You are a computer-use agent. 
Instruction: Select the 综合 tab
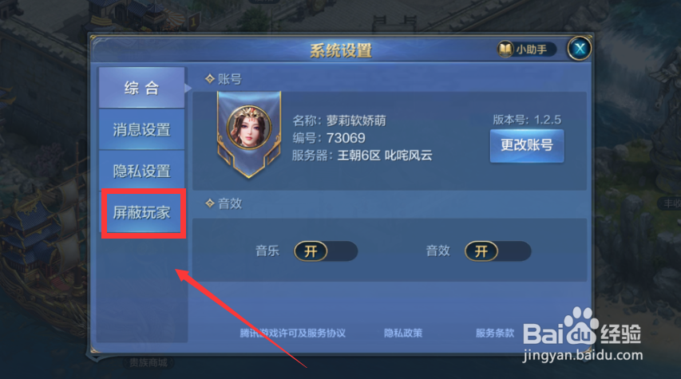(141, 88)
